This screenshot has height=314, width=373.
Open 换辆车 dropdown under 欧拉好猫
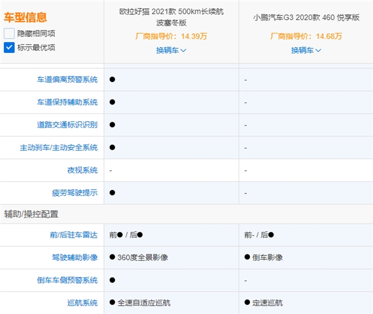(171, 50)
